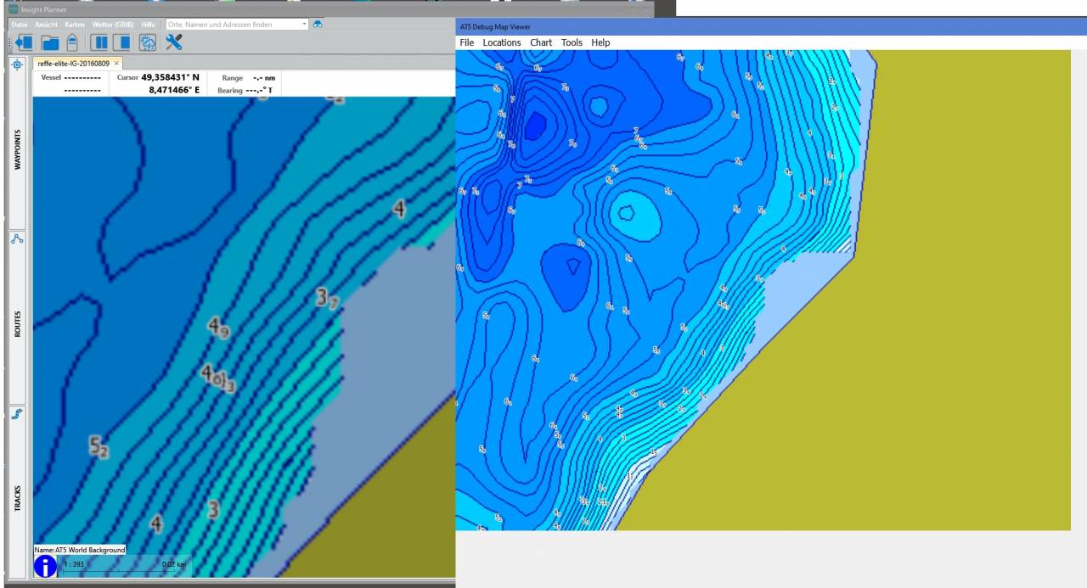Close the reffe-elite-IG-20160809 tab

coord(116,64)
